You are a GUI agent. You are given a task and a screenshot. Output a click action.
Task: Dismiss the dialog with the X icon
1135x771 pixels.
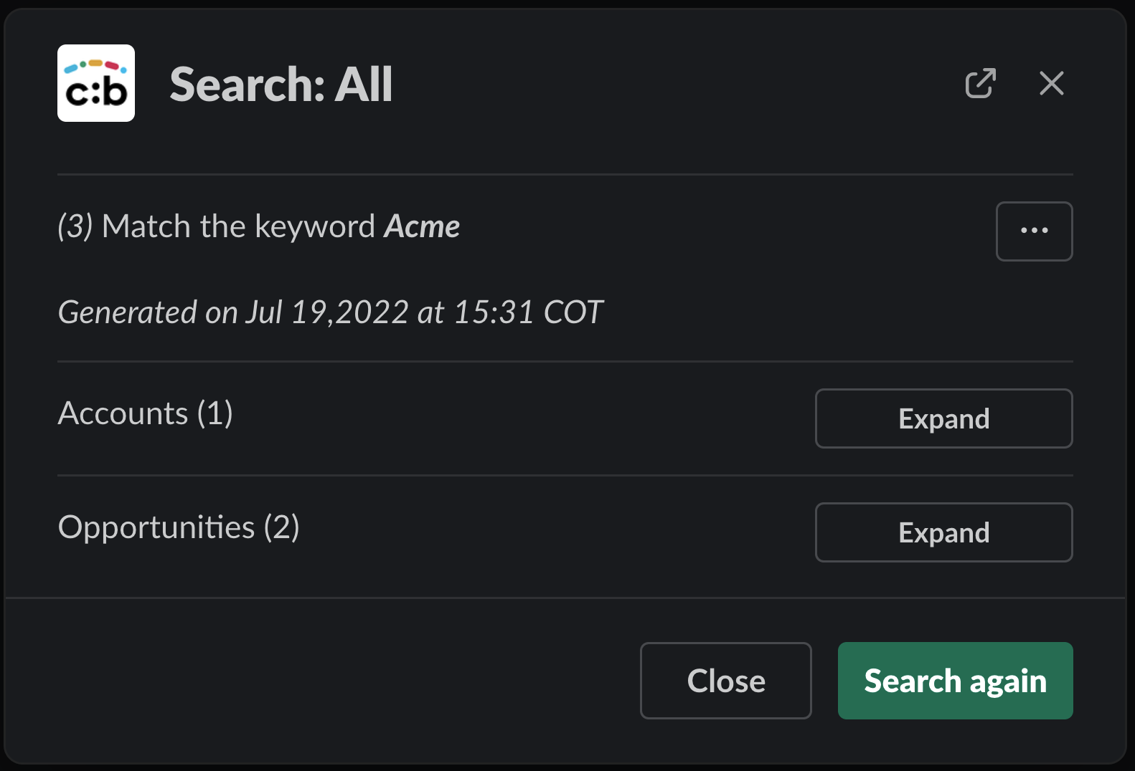tap(1051, 83)
